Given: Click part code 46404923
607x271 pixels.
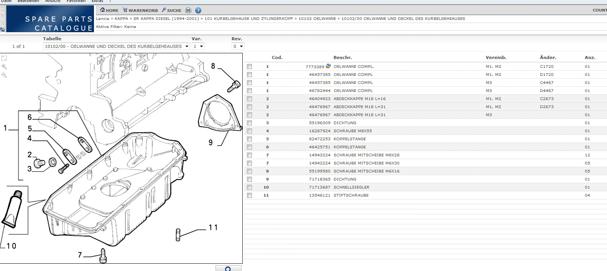Looking at the screenshot, I should (x=319, y=99).
